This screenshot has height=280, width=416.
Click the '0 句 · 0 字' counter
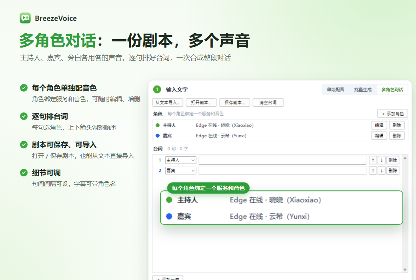[x=178, y=149]
